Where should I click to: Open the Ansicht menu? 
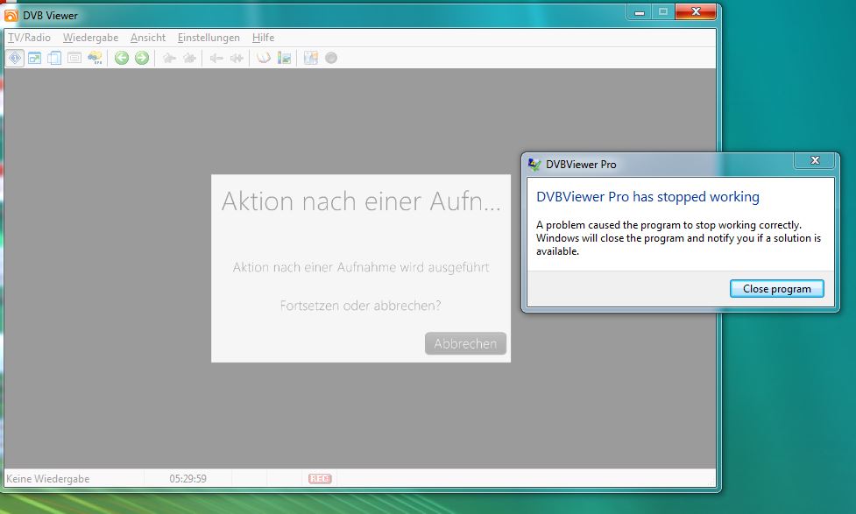[148, 38]
